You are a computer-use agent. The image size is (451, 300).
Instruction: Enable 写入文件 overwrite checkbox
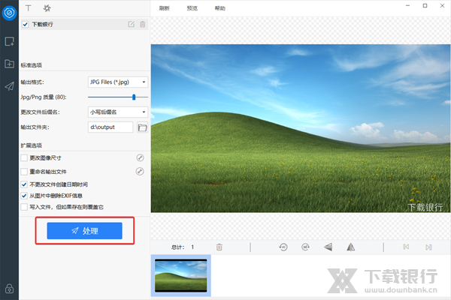24,207
